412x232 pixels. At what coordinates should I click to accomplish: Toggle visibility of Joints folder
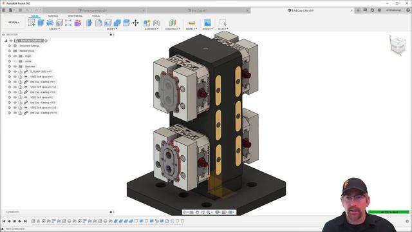click(15, 61)
